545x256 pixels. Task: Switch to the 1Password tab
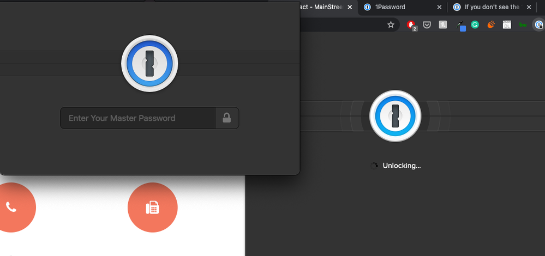[390, 7]
